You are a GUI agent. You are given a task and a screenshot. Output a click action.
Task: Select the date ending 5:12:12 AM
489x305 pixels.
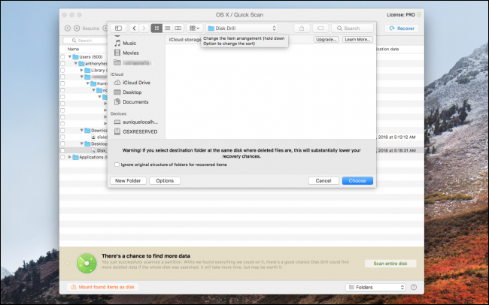396,137
